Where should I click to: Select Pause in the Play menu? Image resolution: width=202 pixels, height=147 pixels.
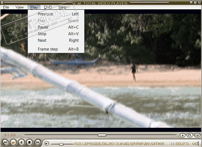point(56,27)
